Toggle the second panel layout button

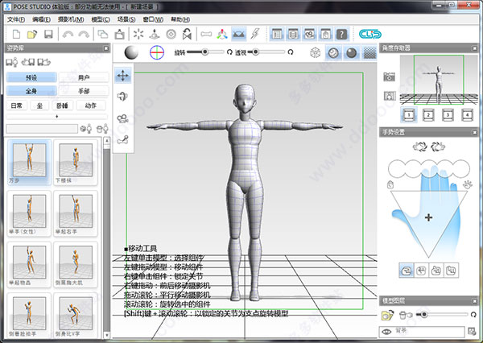pyautogui.click(x=293, y=34)
